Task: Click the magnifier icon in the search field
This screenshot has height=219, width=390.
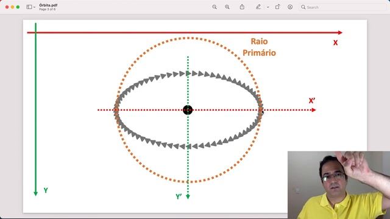Action: tap(303, 7)
